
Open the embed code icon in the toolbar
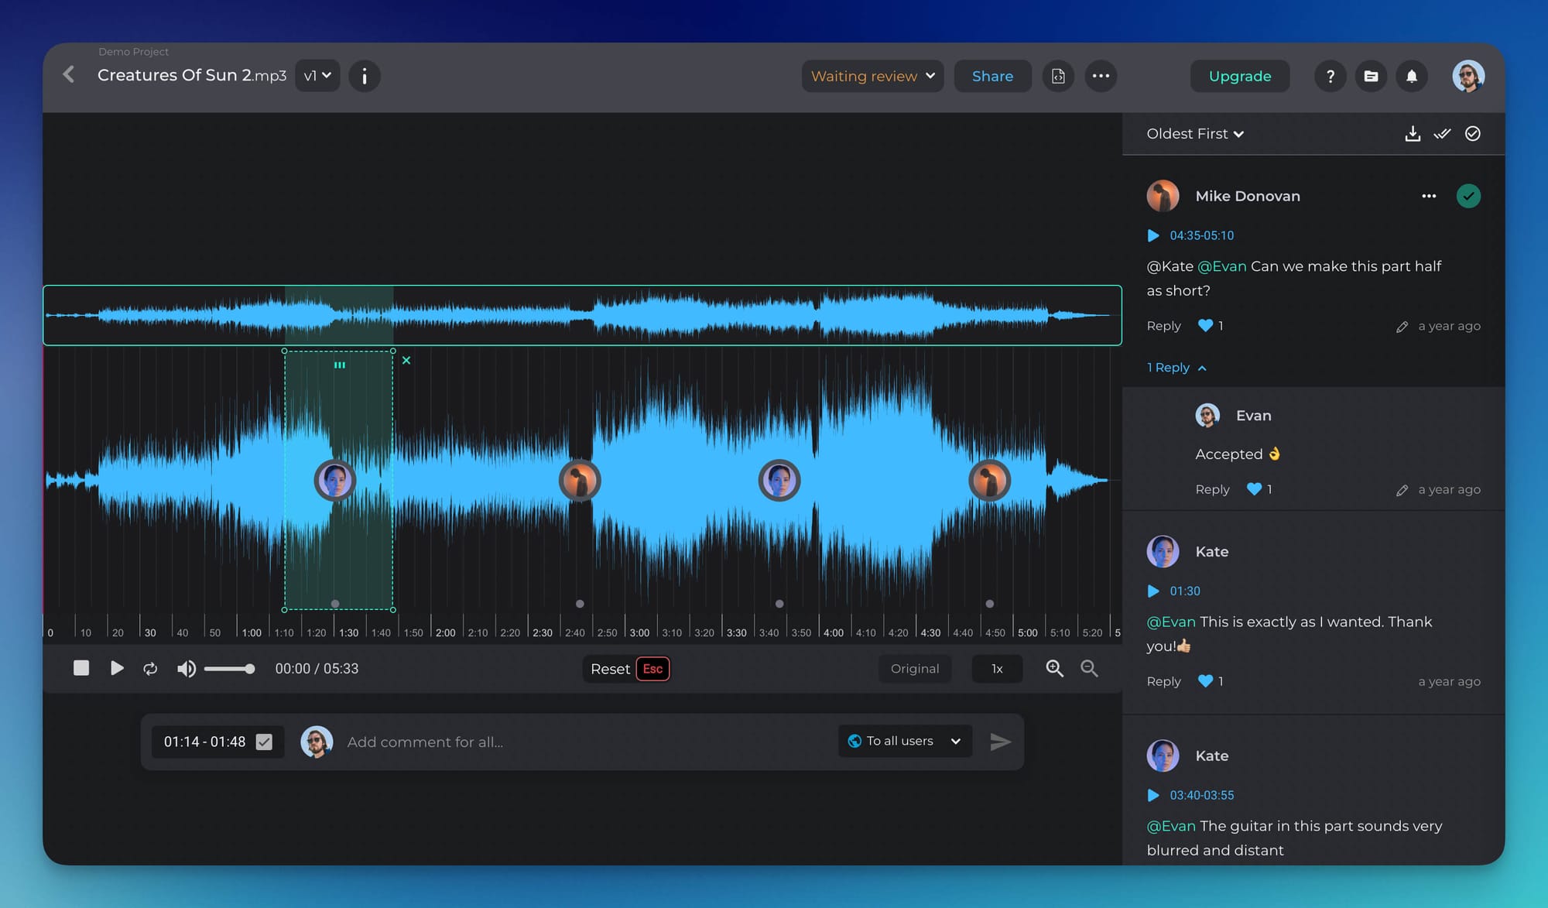click(1058, 76)
